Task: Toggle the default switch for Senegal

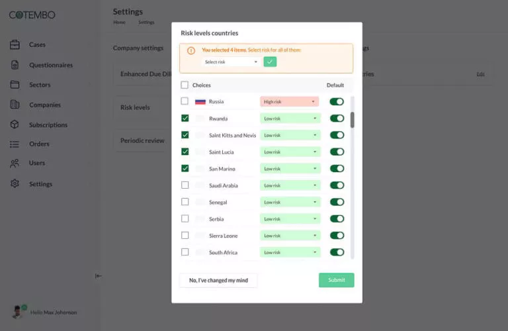Action: point(337,202)
